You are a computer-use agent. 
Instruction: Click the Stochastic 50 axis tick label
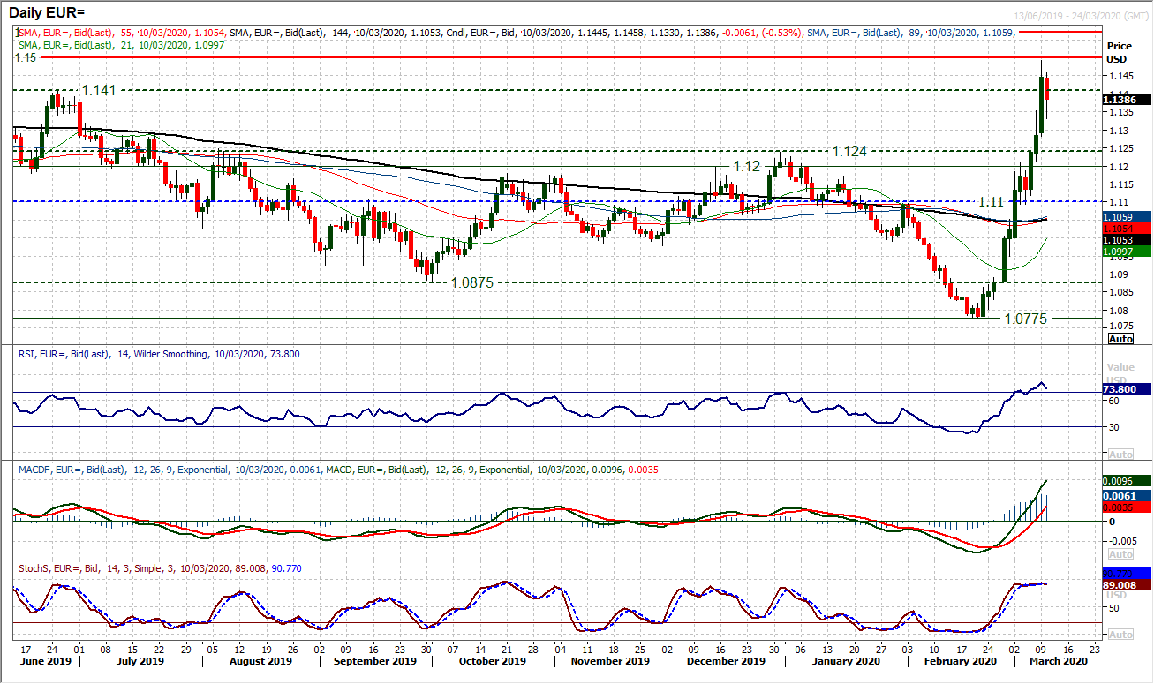[x=1113, y=608]
